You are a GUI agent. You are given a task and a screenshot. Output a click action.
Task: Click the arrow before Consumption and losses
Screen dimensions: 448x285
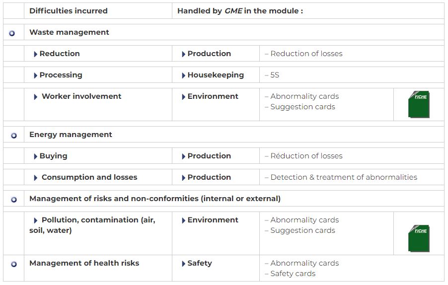(x=35, y=178)
